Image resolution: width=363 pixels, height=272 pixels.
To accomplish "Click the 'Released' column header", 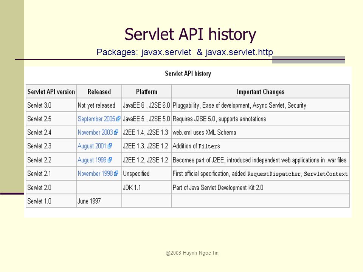I will [99, 91].
